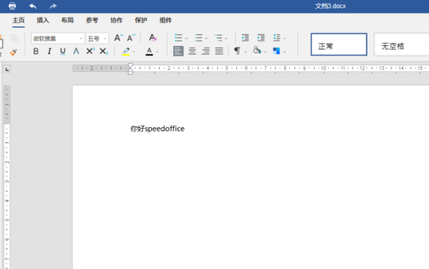This screenshot has width=429, height=269.
Task: Apply the black font color
Action: pos(149,51)
